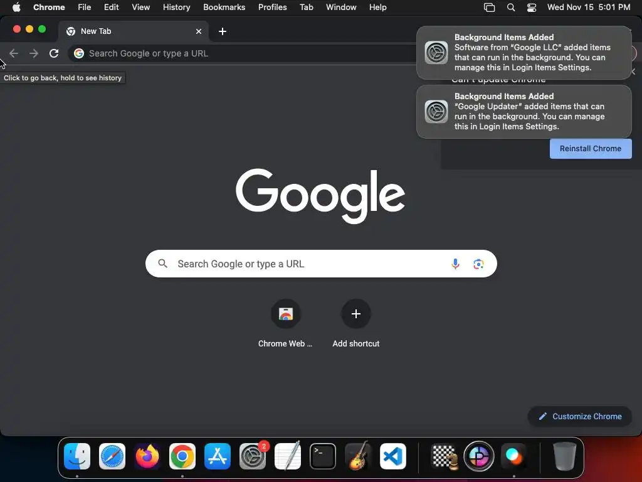642x482 pixels.
Task: Click the forward navigation arrow
Action: 34,53
